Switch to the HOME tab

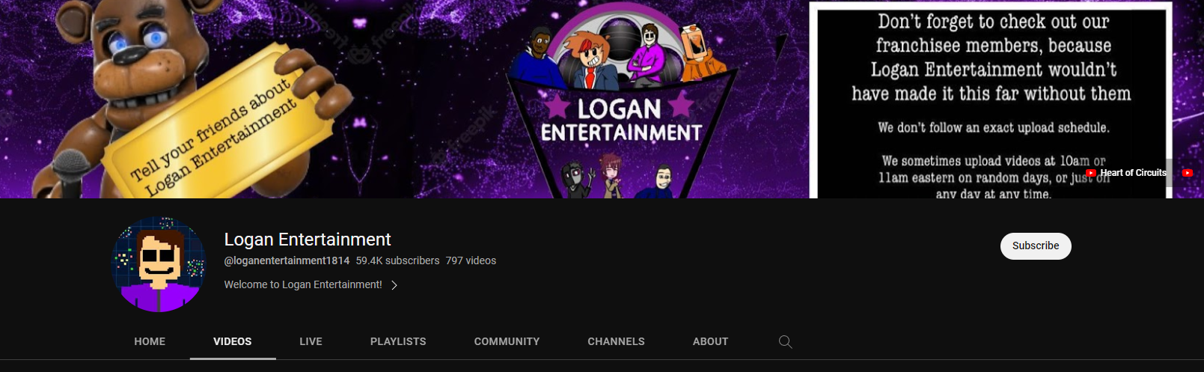point(150,341)
